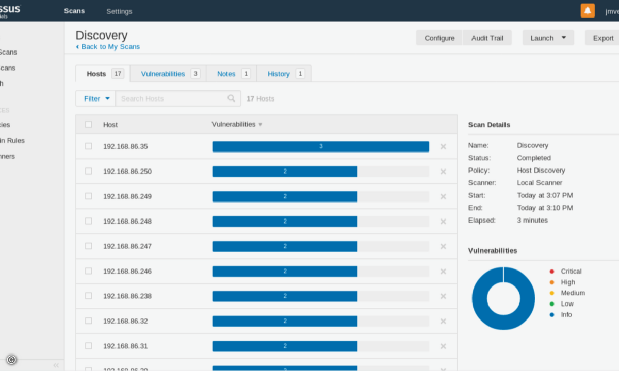The width and height of the screenshot is (619, 371).
Task: Open the Audit Trail
Action: click(x=487, y=38)
